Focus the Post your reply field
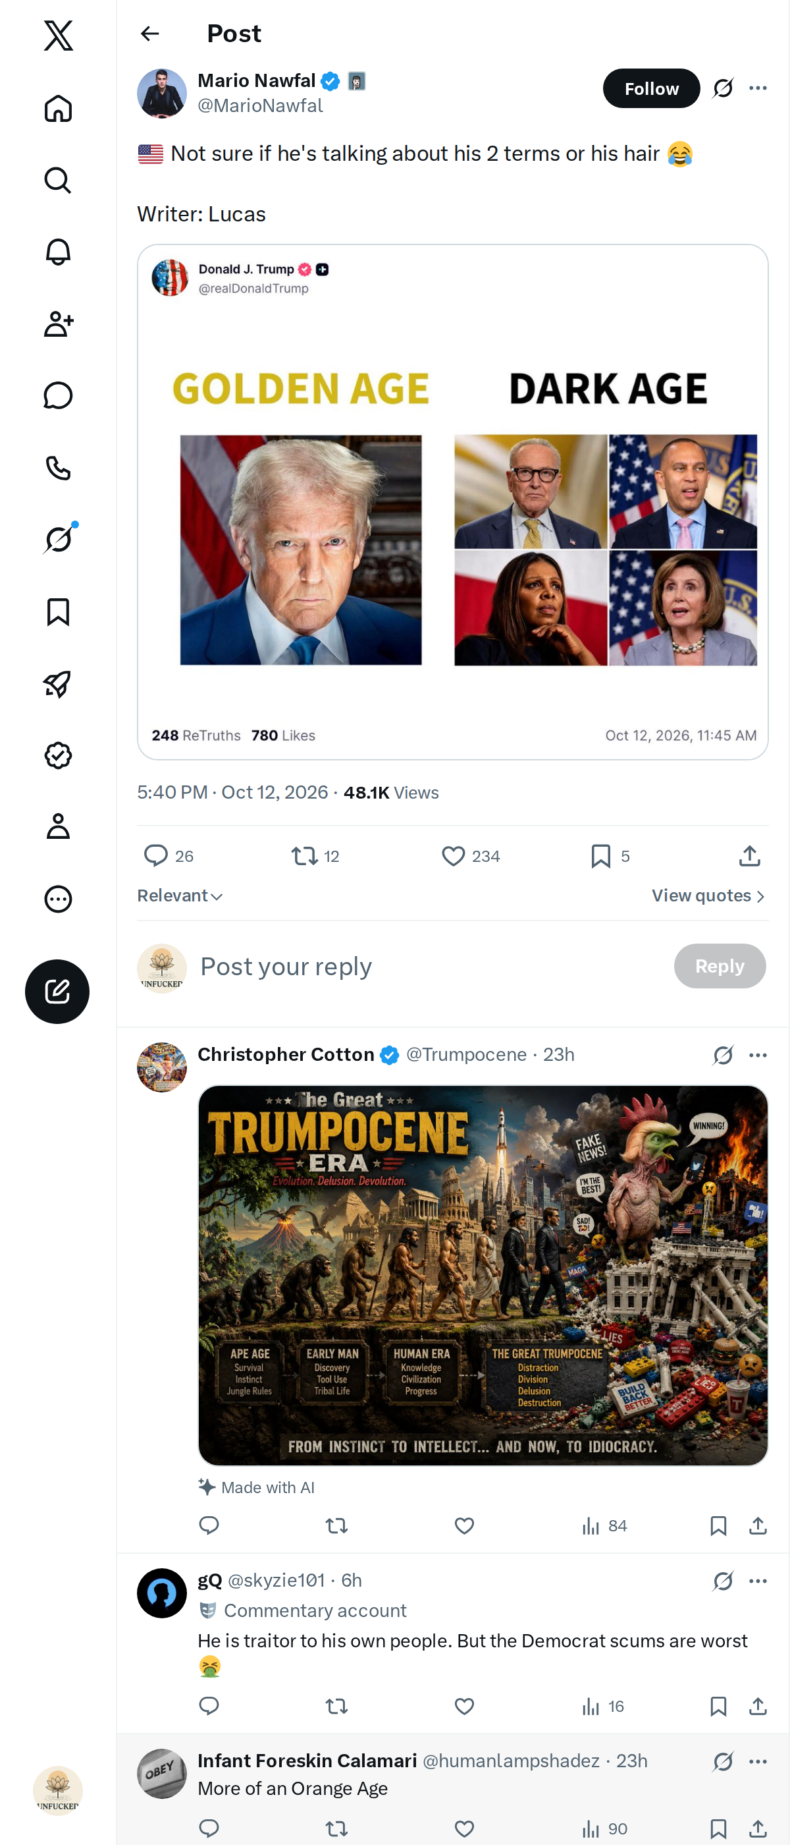Screen dimensions: 790x1845 point(429,966)
